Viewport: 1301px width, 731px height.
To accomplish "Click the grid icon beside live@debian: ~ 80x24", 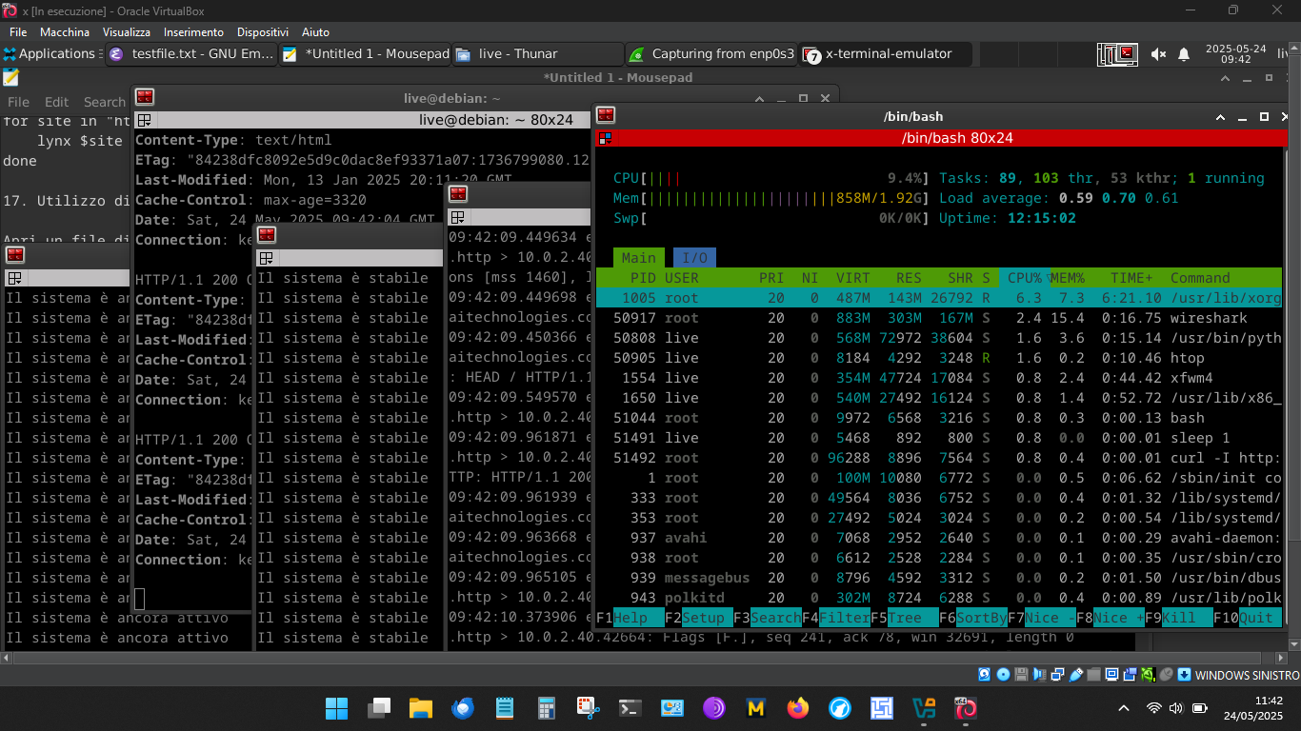I will (144, 120).
